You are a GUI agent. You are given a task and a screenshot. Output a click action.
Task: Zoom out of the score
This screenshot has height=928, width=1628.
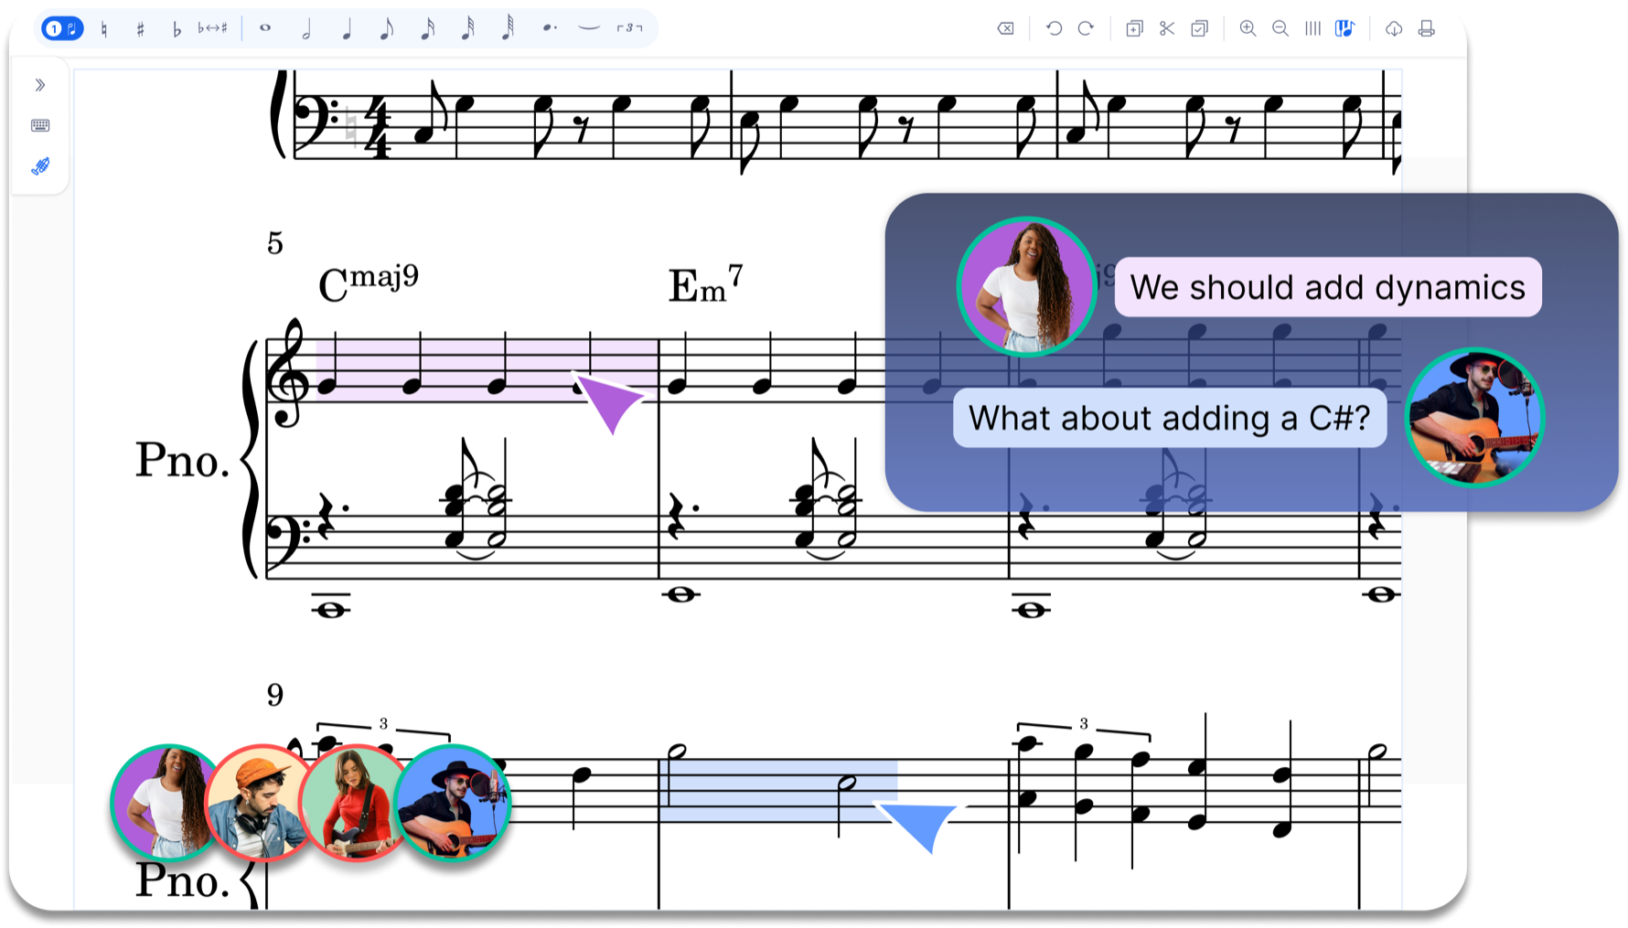1280,28
